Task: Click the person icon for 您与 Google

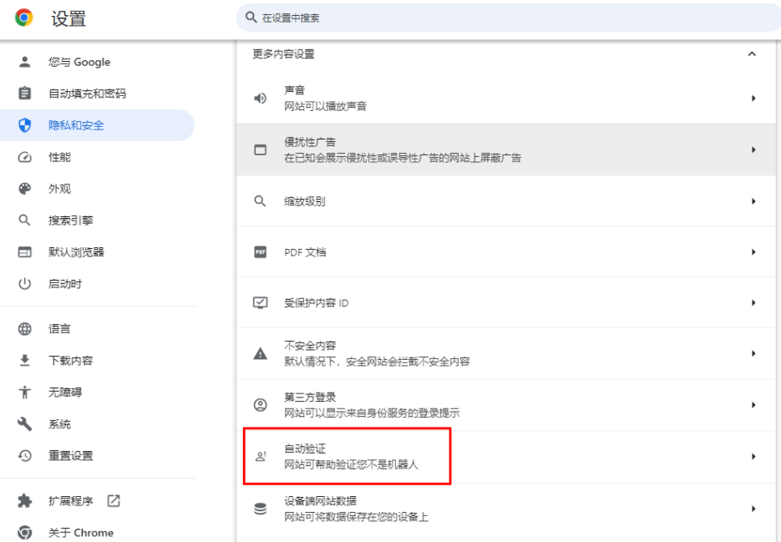Action: (24, 62)
